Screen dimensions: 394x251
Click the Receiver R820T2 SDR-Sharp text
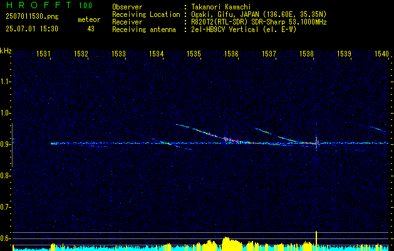tap(259, 22)
